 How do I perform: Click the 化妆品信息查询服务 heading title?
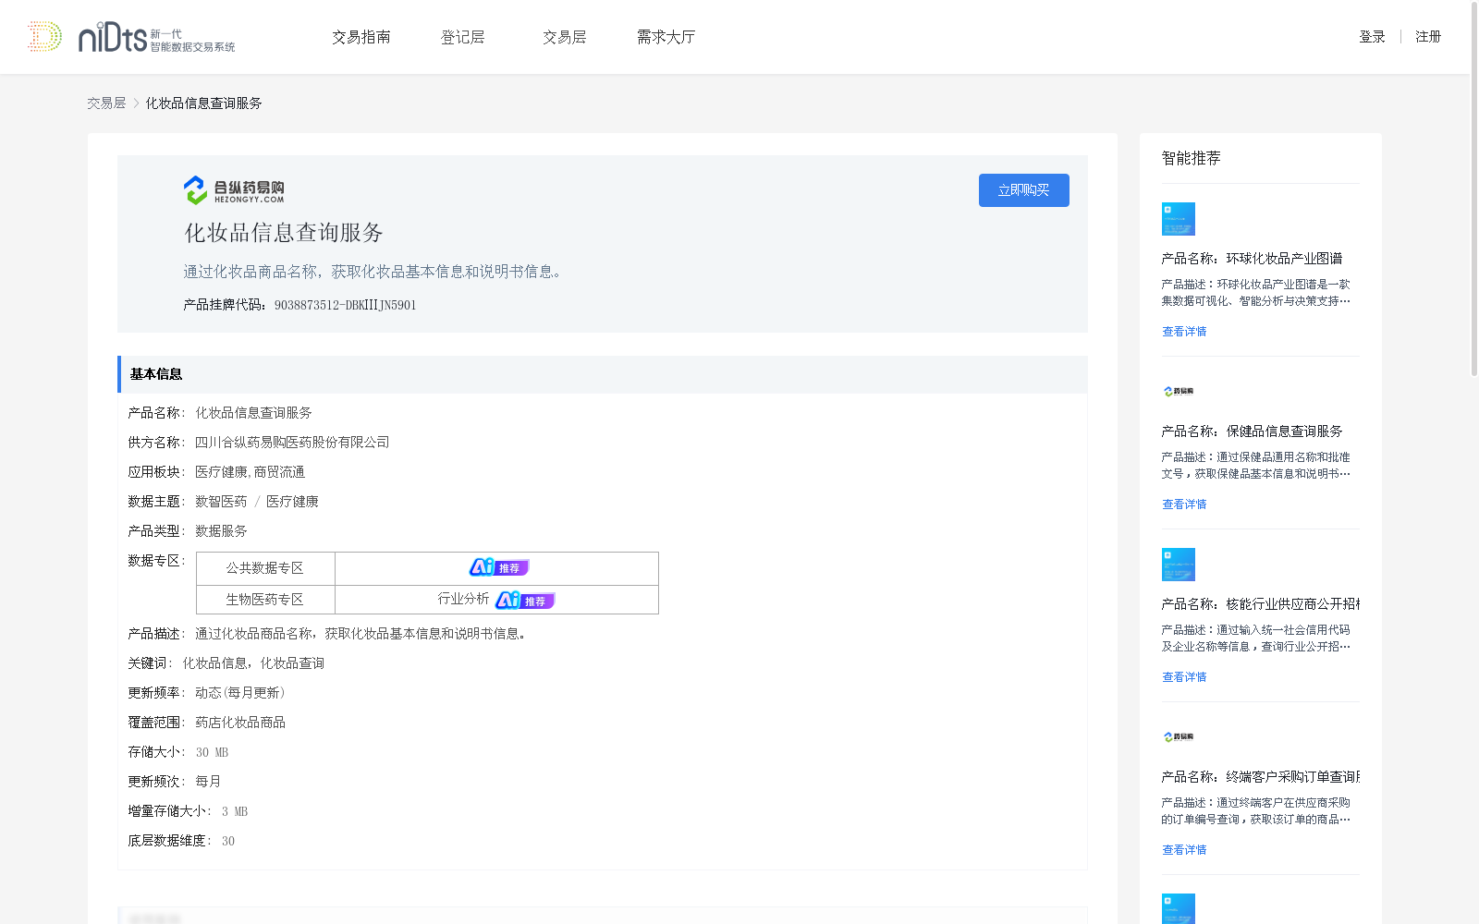pyautogui.click(x=284, y=233)
